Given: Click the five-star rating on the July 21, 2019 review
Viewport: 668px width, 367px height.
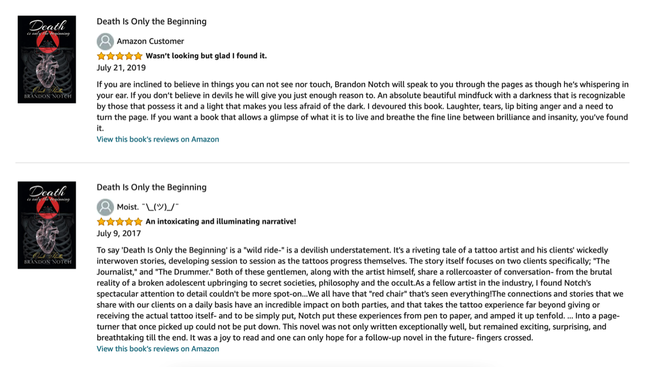Looking at the screenshot, I should point(120,56).
